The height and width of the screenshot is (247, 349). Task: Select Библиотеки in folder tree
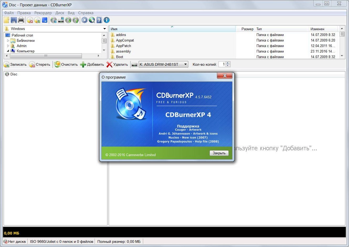[25, 40]
